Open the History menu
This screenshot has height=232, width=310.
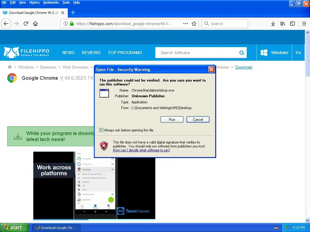coord(35,2)
